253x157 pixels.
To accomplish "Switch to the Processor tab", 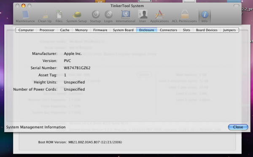I will click(47, 30).
